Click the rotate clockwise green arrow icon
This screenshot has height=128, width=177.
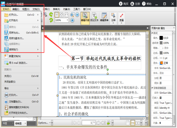click(51, 20)
